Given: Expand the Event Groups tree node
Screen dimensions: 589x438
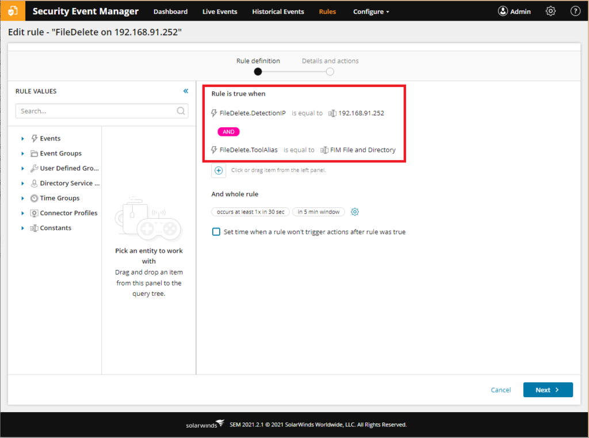Looking at the screenshot, I should [x=22, y=154].
